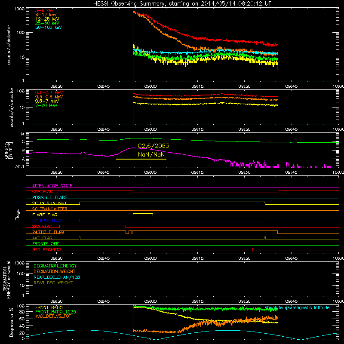The image size is (344, 344).
Task: Click the REAR_DEC_WEIGHT legend label
Action: (53, 283)
